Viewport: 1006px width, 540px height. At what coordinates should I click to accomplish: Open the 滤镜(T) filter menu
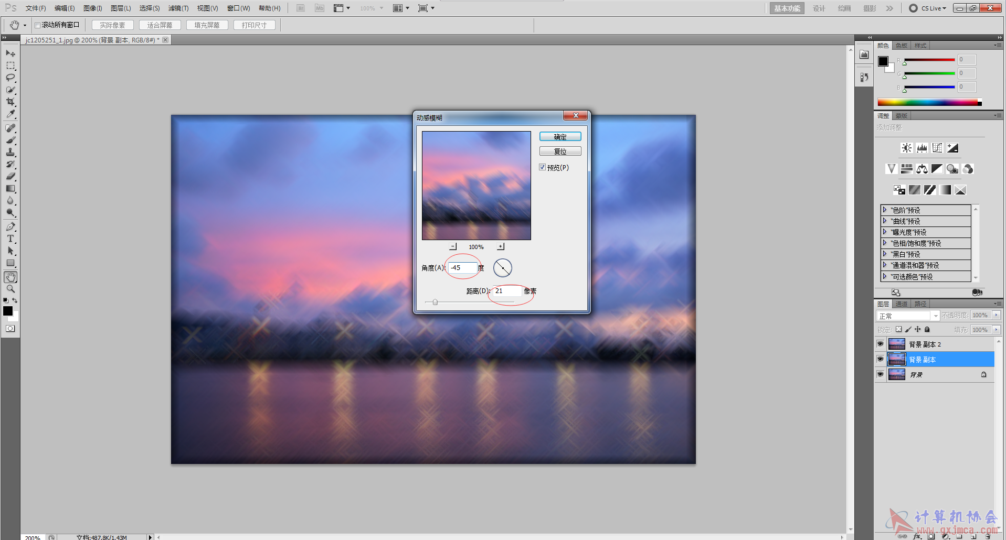tap(178, 8)
